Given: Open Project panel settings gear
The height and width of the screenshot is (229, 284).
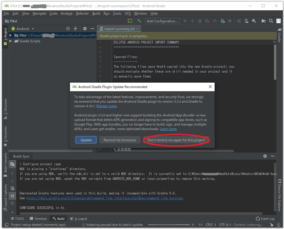Looking at the screenshot, I should tap(85, 29).
